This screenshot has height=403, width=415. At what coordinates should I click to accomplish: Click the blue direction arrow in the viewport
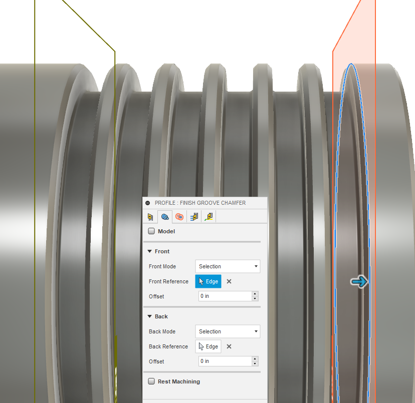tap(359, 282)
